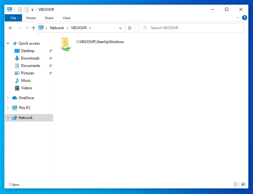Open the GearUpWindows shared folder icon
Viewport: 253px width, 194px height.
[66, 45]
